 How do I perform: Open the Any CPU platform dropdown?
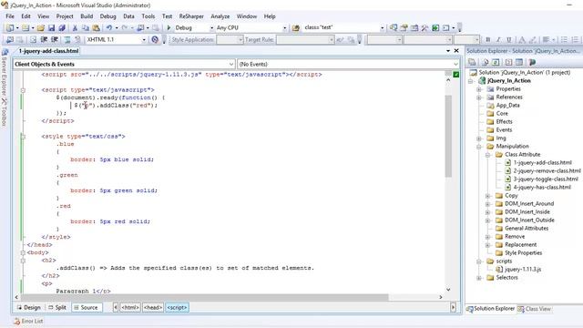[284, 28]
